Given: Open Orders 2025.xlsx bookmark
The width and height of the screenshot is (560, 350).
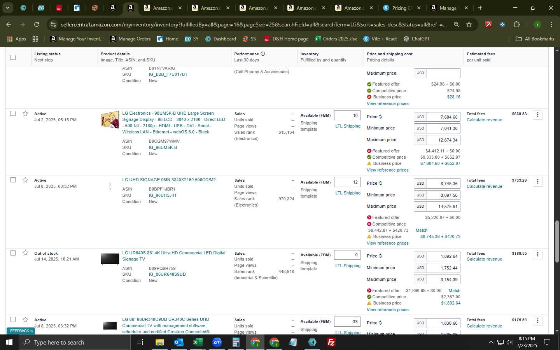Looking at the screenshot, I should [336, 39].
